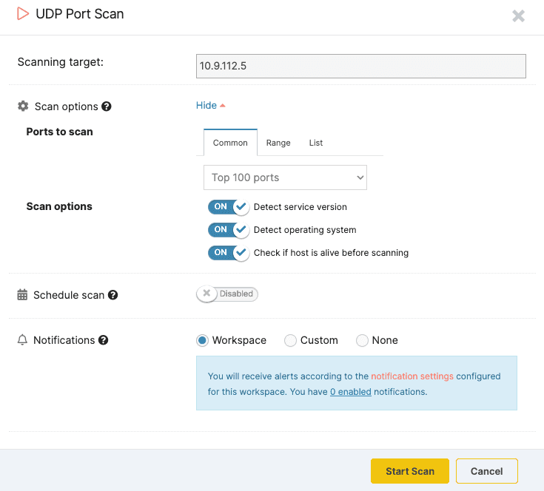Open the Schedule scan help icon
The image size is (544, 491).
coord(113,295)
